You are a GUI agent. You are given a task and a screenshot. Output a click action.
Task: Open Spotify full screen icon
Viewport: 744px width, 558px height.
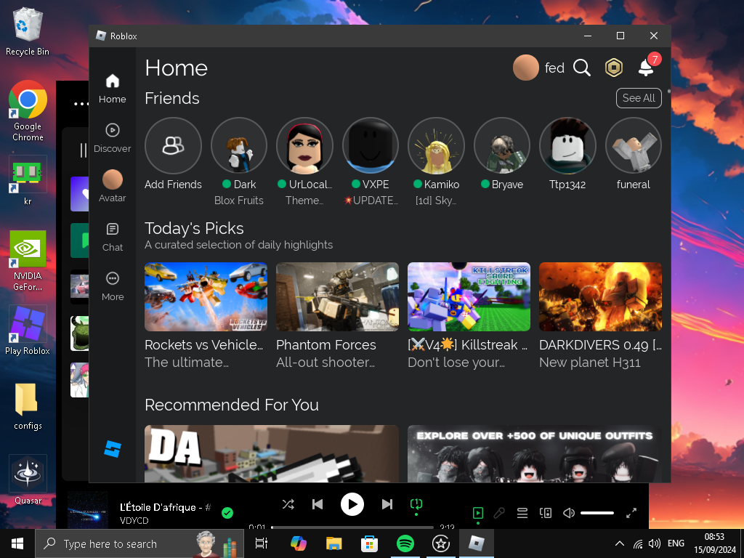pyautogui.click(x=631, y=513)
